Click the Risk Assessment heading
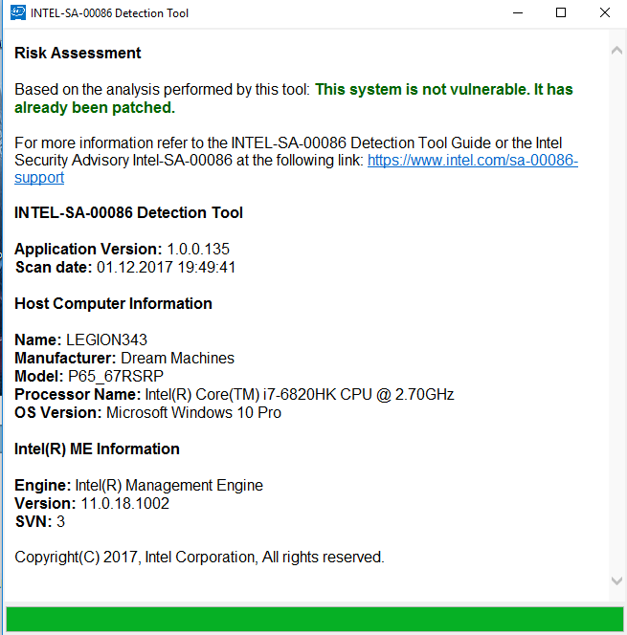This screenshot has height=635, width=627. [78, 53]
